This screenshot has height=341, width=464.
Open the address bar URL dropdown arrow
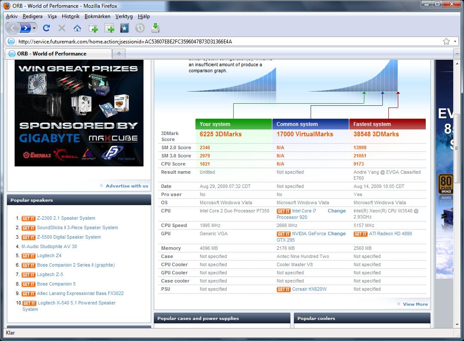pyautogui.click(x=455, y=41)
